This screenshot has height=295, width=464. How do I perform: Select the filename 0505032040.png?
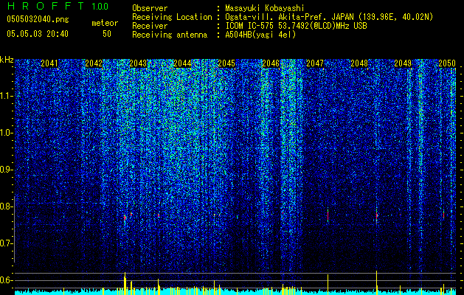click(x=38, y=19)
